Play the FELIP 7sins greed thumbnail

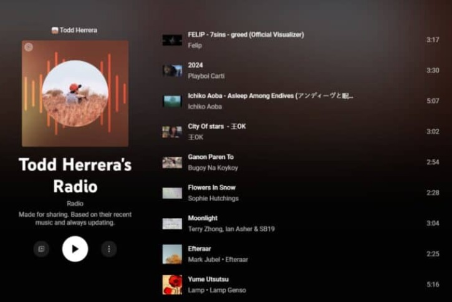pyautogui.click(x=172, y=40)
